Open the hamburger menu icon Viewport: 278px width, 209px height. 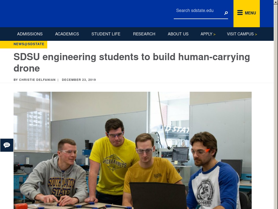click(x=240, y=13)
